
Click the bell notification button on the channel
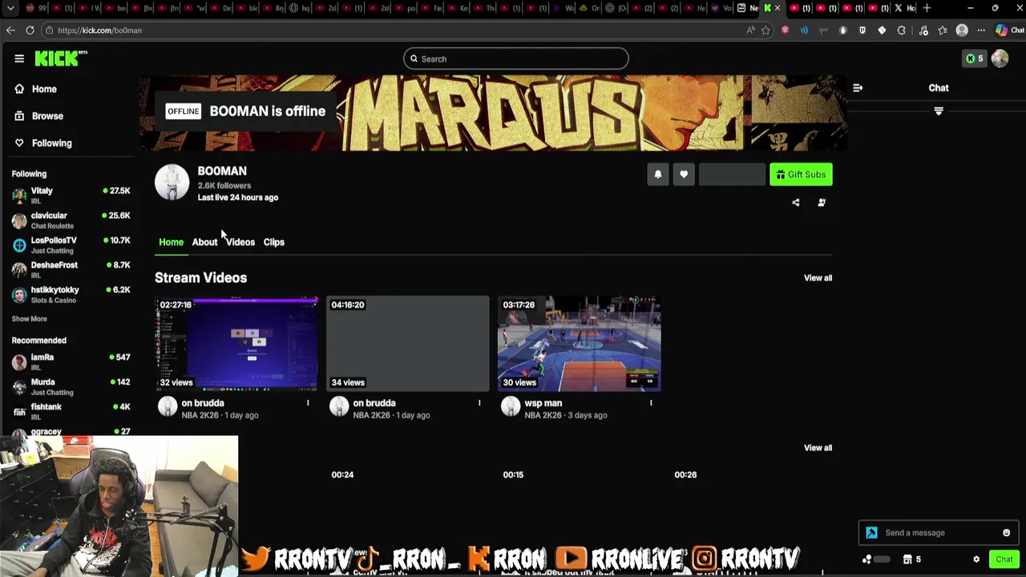point(658,175)
